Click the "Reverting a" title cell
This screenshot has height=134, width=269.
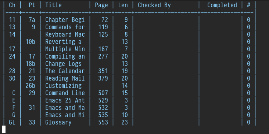[x=63, y=42]
